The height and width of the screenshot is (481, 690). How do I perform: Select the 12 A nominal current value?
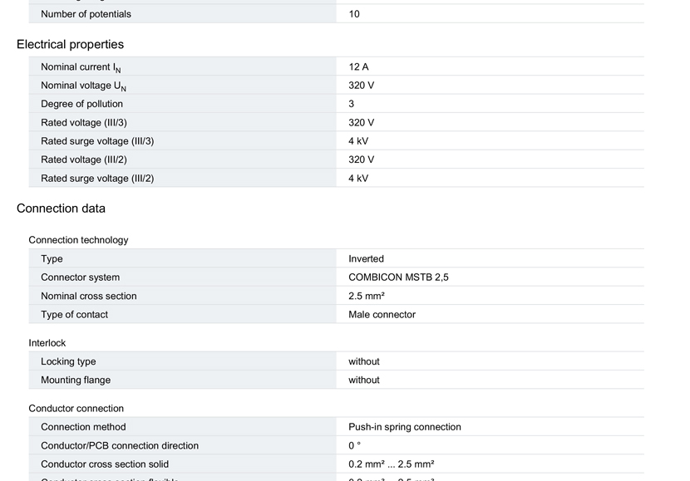(x=358, y=66)
